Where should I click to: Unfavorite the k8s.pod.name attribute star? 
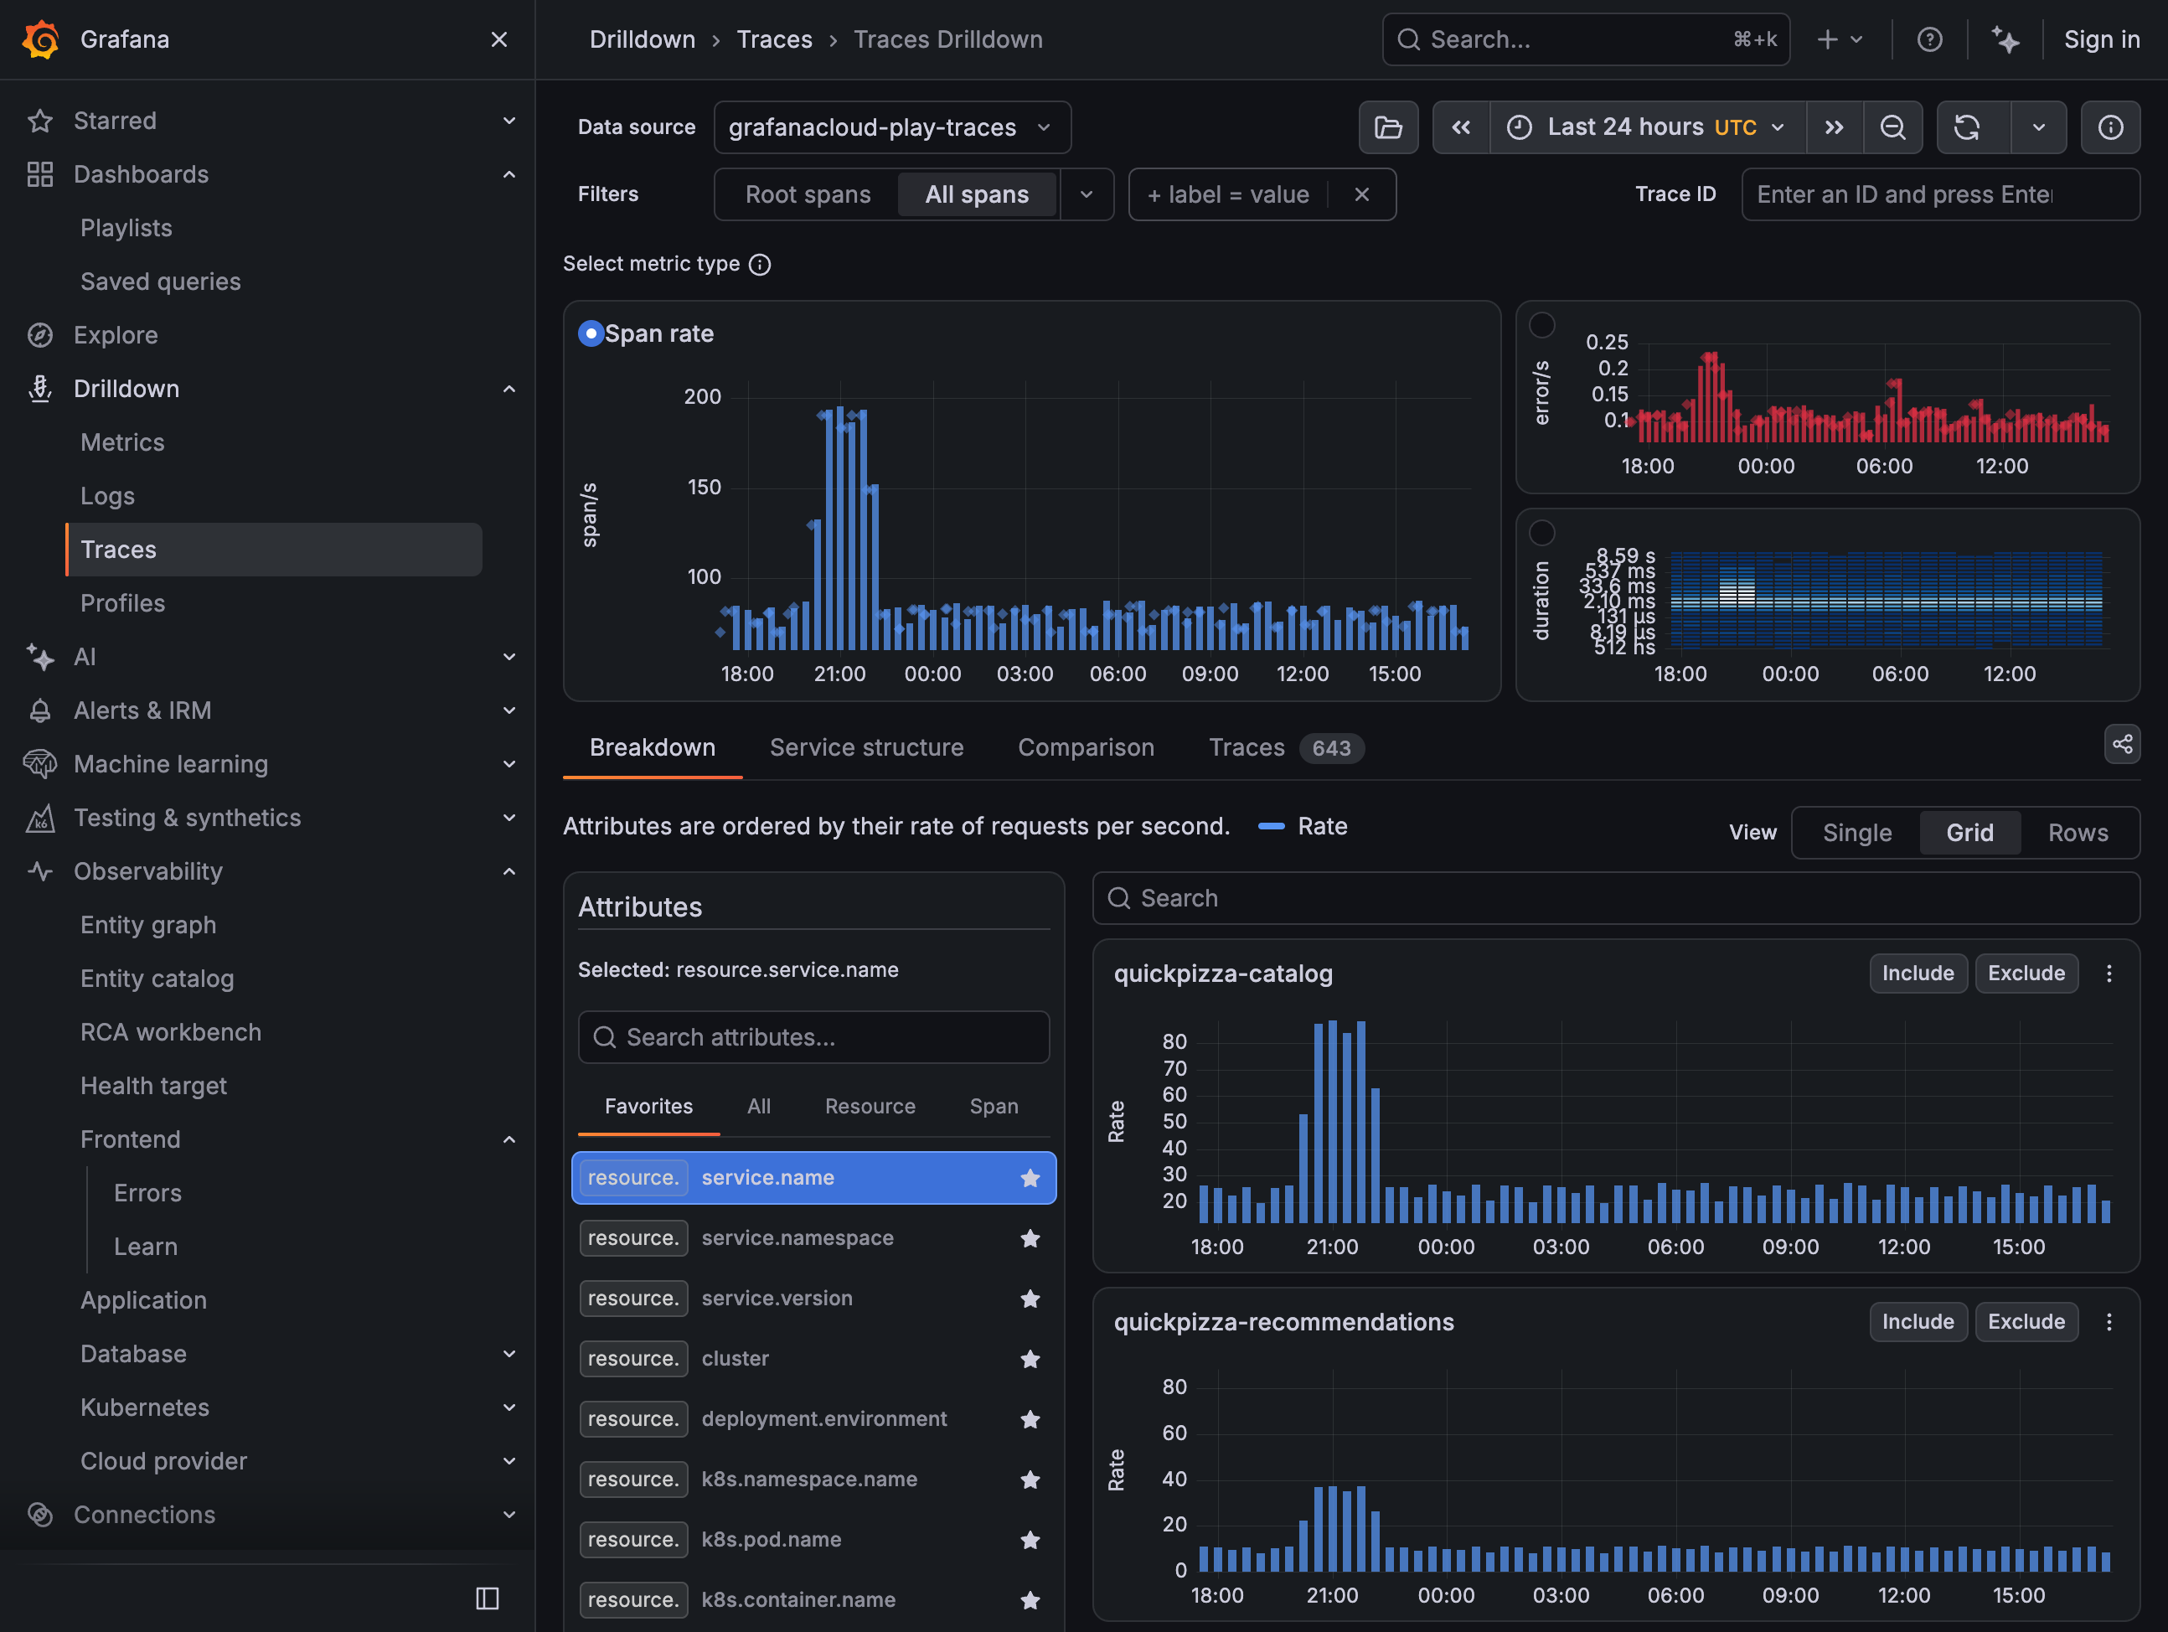pos(1030,1540)
